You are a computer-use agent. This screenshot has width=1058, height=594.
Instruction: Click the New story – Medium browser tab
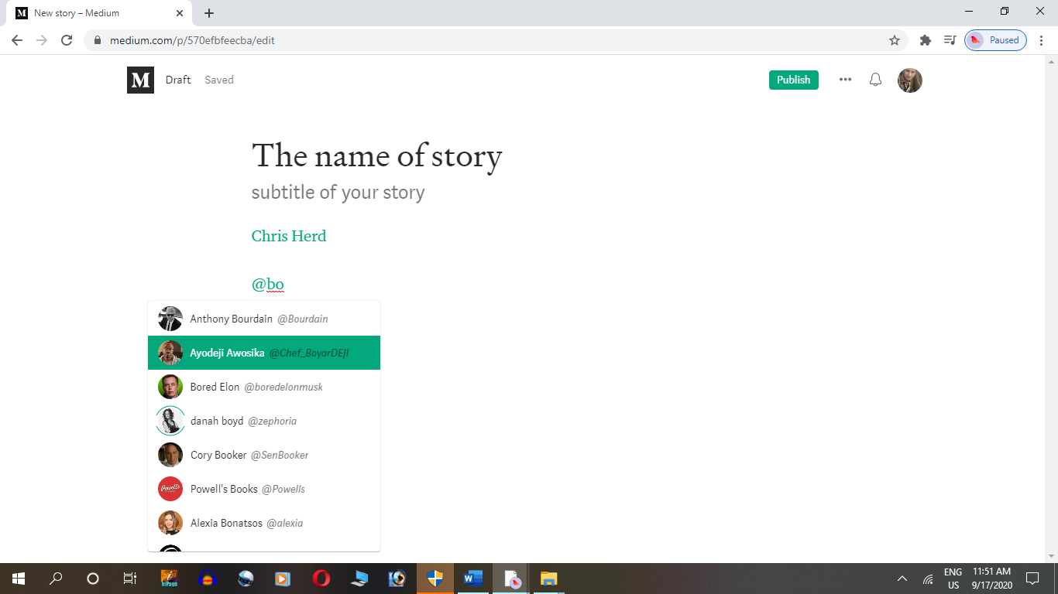click(101, 13)
